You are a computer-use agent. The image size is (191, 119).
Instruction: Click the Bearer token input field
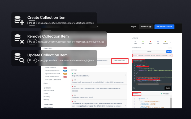pos(152,55)
